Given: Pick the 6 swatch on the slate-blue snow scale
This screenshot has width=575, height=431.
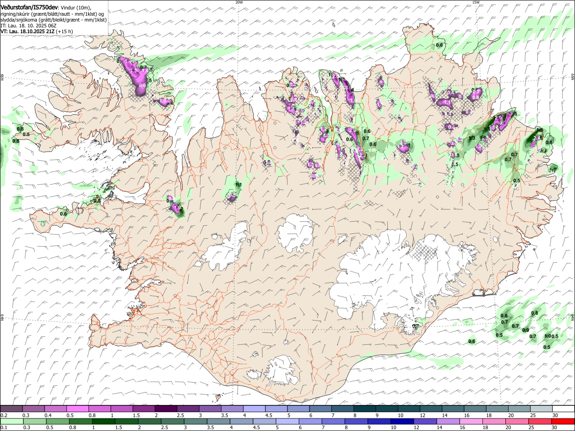Looking at the screenshot, I should click(320, 409).
